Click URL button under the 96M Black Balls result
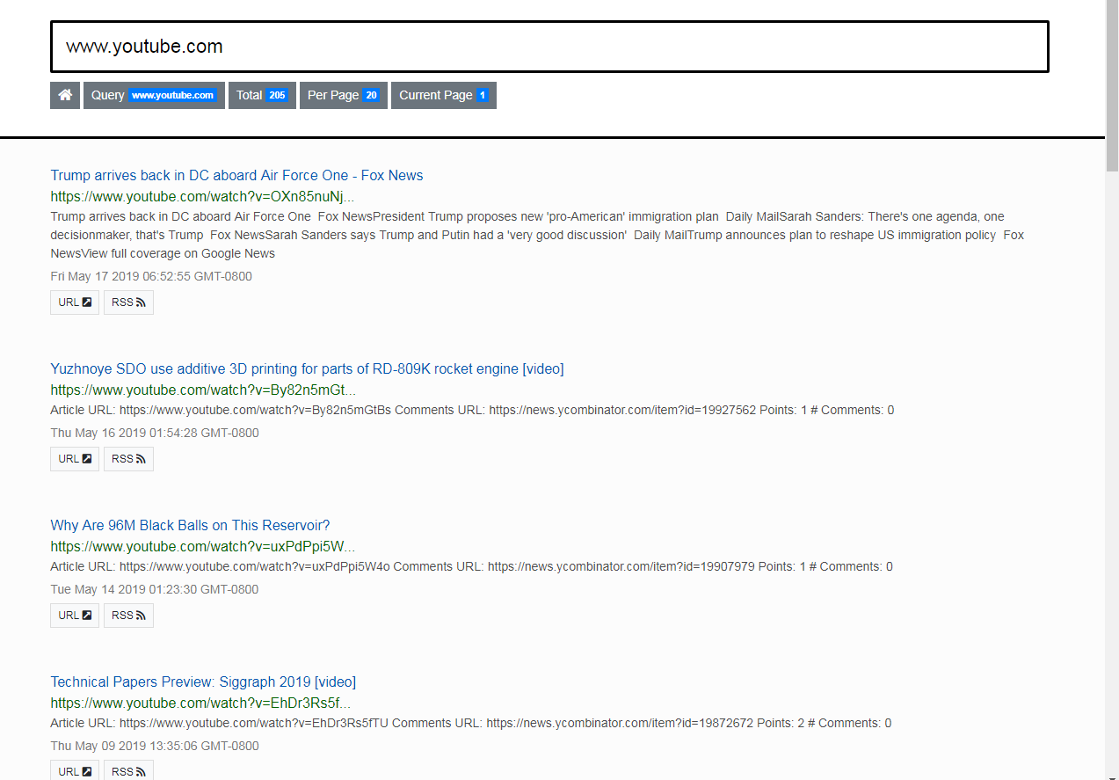Image resolution: width=1119 pixels, height=780 pixels. click(75, 616)
